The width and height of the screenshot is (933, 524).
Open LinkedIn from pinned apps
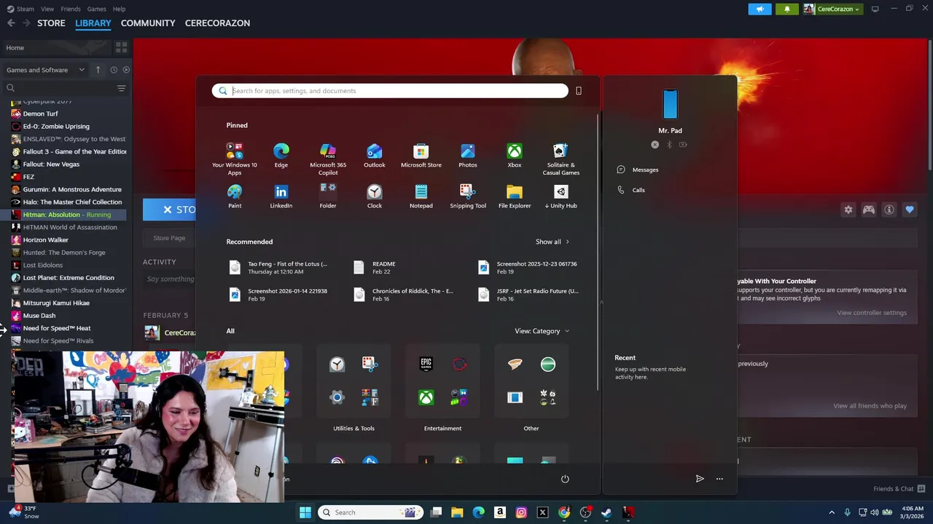coord(281,196)
